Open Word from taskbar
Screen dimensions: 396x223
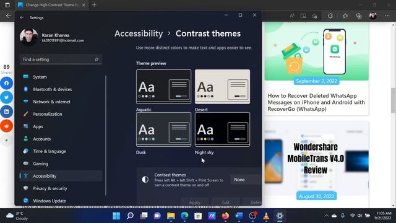click(239, 216)
